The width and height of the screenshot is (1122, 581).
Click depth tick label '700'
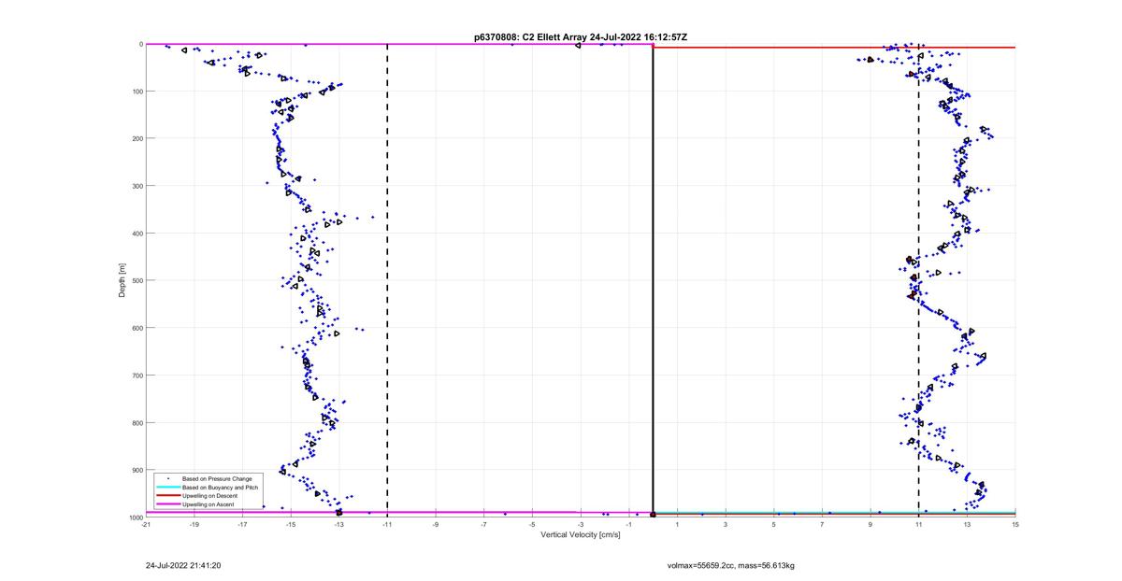(137, 376)
